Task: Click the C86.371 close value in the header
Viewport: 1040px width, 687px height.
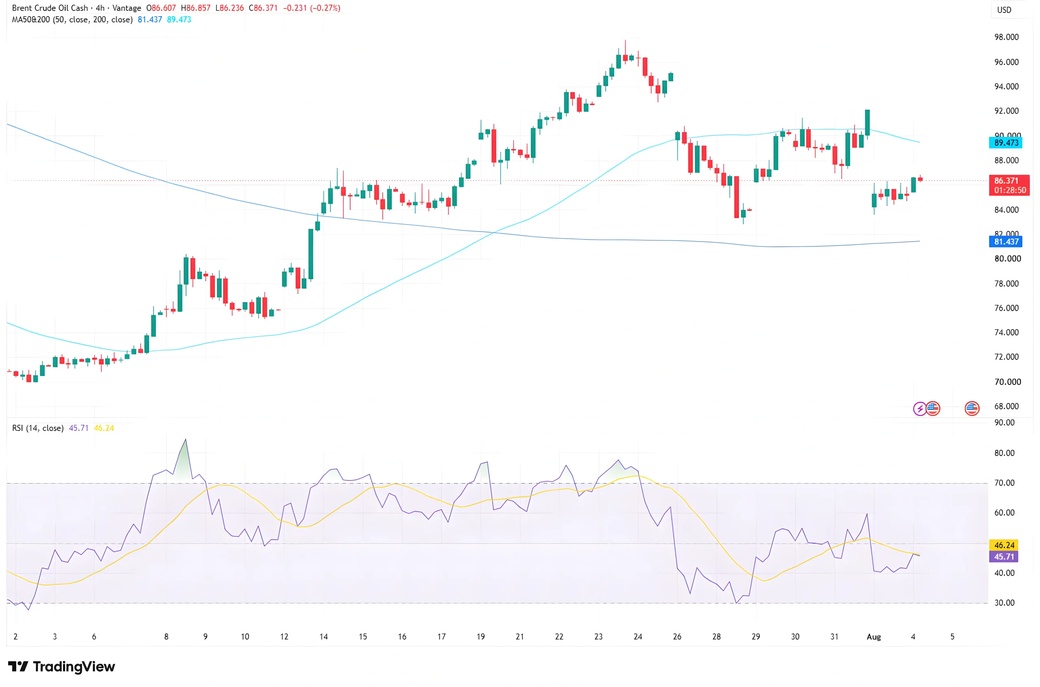Action: pyautogui.click(x=263, y=8)
